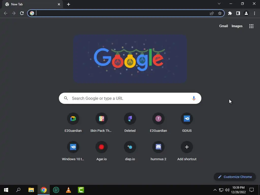Start voice search with microphone icon
260x195 pixels.
tap(194, 98)
